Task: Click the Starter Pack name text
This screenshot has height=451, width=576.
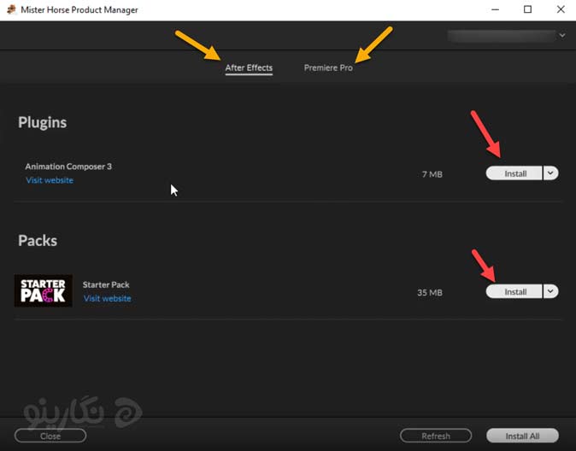Action: point(106,284)
